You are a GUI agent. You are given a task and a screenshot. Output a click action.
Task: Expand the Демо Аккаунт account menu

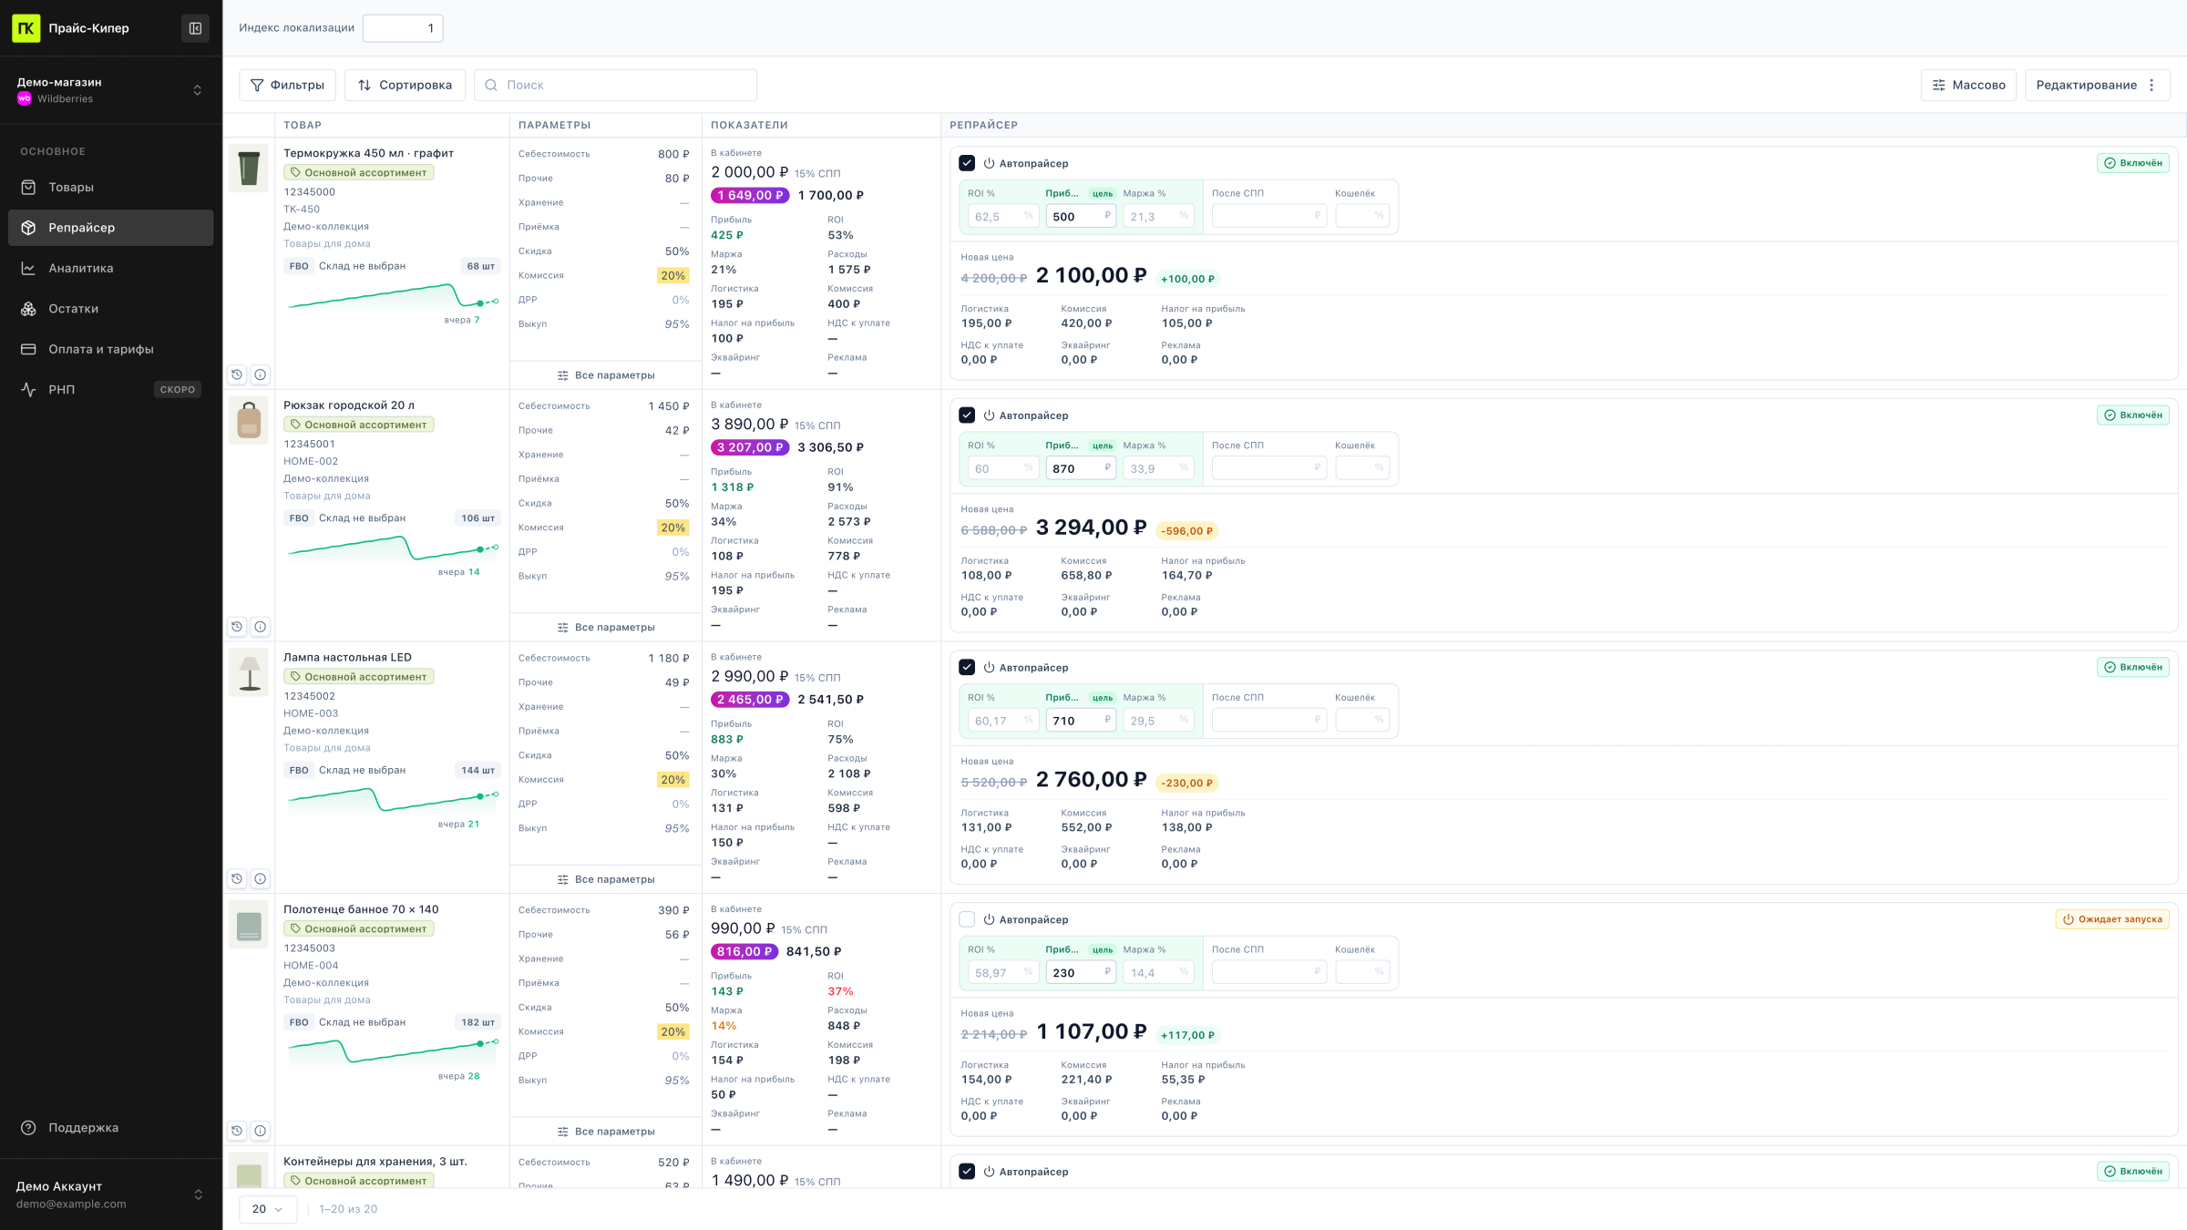(111, 1194)
